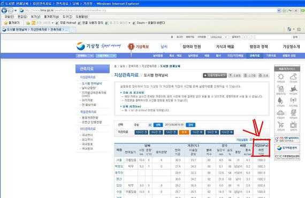Image resolution: width=305 pixels, height=198 pixels.
Task: Click the browser Forward arrow button
Action: click(x=10, y=10)
